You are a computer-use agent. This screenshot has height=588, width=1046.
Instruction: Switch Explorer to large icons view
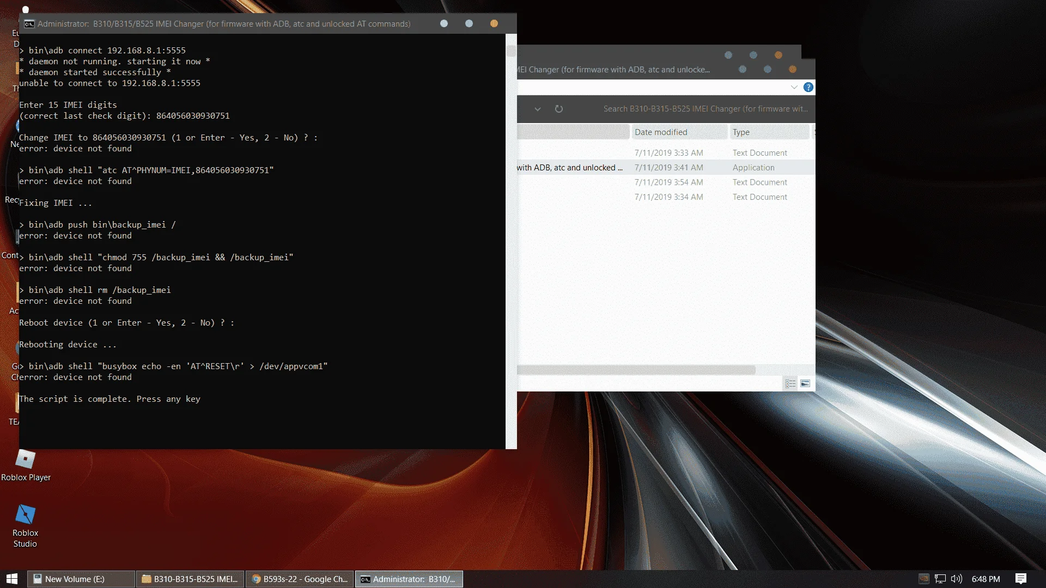pos(805,384)
